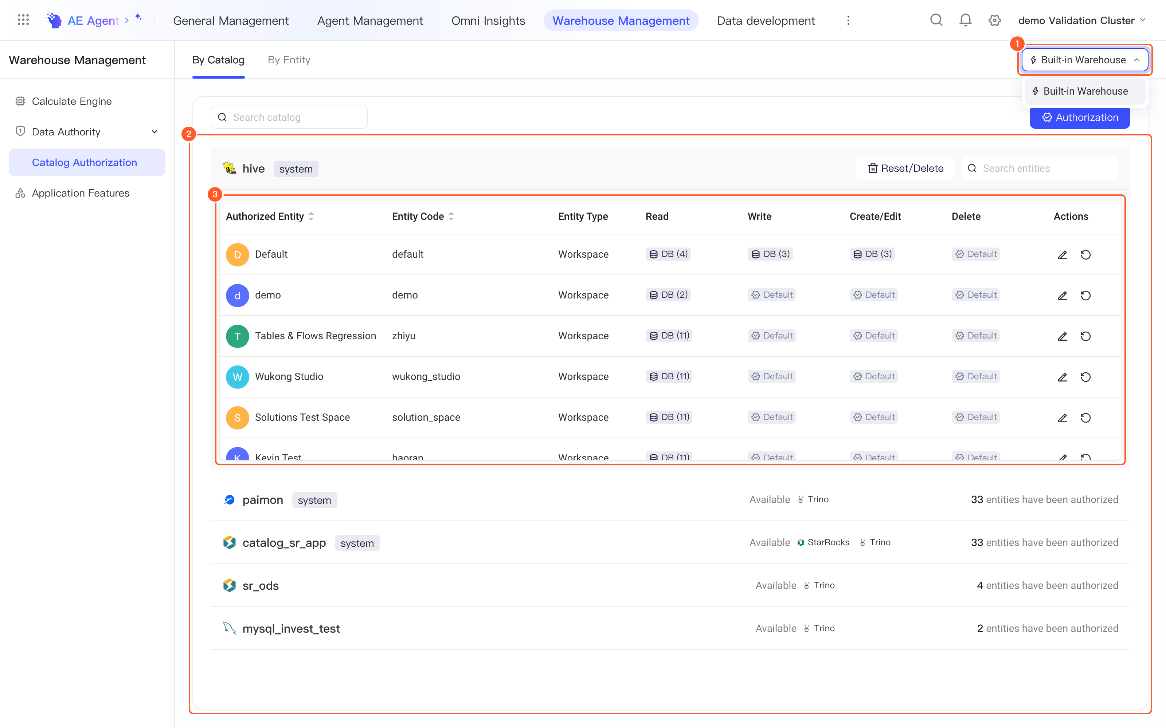The image size is (1166, 728).
Task: Reset authorization for Tables & Flows Regression
Action: click(x=1085, y=336)
